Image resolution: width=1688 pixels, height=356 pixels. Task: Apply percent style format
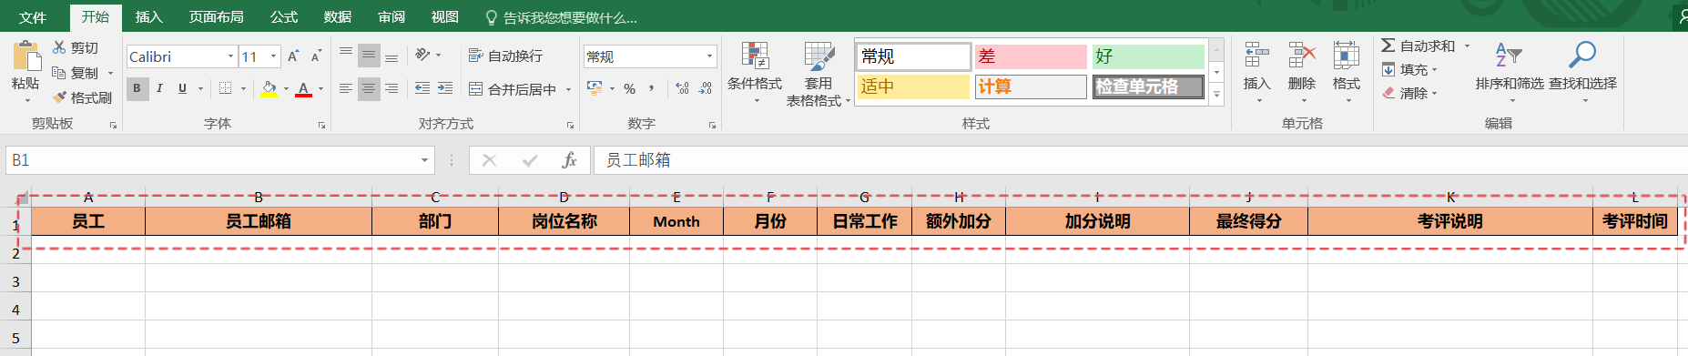pos(629,88)
